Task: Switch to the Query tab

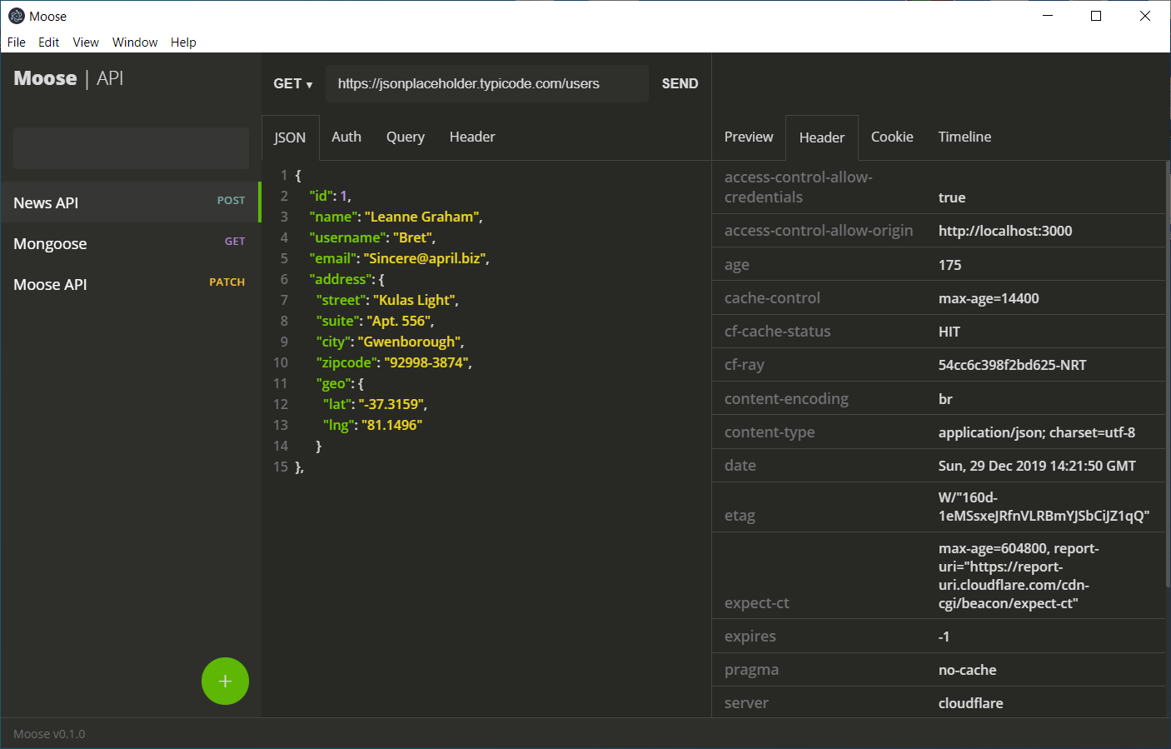Action: pos(405,137)
